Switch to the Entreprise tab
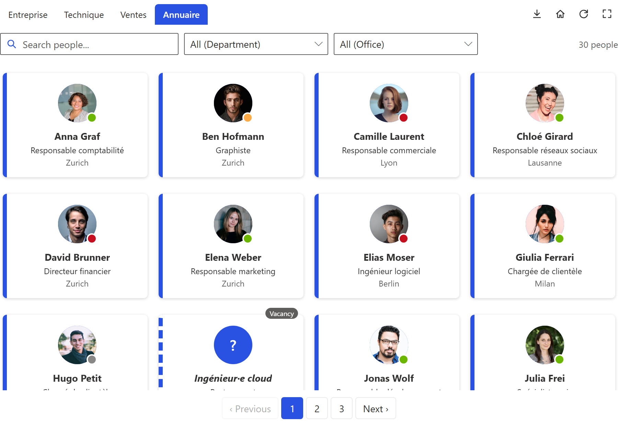This screenshot has width=618, height=426. click(28, 15)
